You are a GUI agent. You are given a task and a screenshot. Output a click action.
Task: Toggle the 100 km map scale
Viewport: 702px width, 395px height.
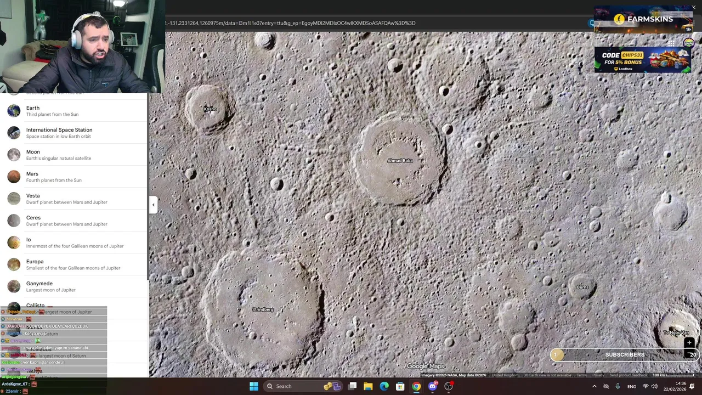pos(675,375)
